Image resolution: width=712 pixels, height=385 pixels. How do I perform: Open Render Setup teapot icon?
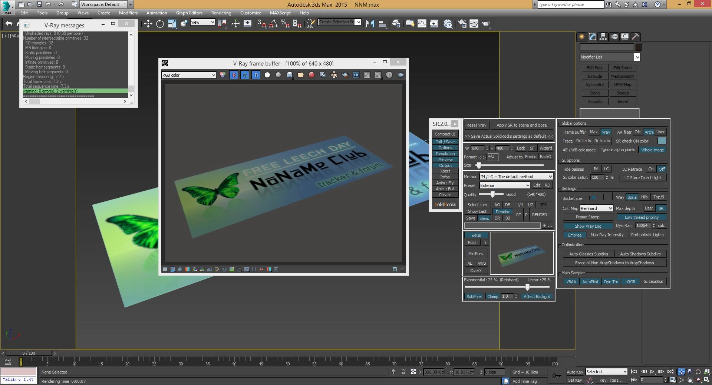click(x=462, y=24)
